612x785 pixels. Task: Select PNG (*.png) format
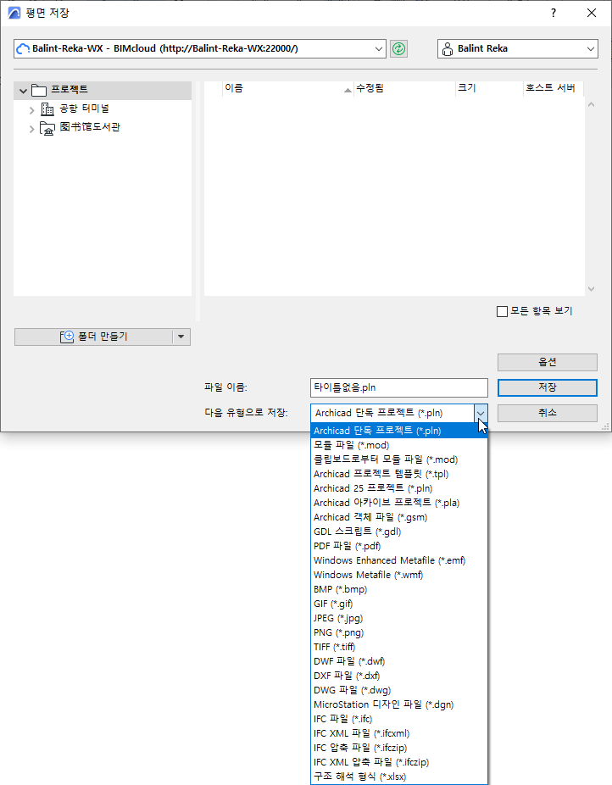point(399,632)
